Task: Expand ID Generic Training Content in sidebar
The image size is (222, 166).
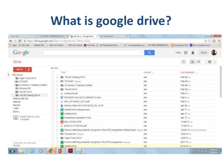Action: tap(15, 85)
